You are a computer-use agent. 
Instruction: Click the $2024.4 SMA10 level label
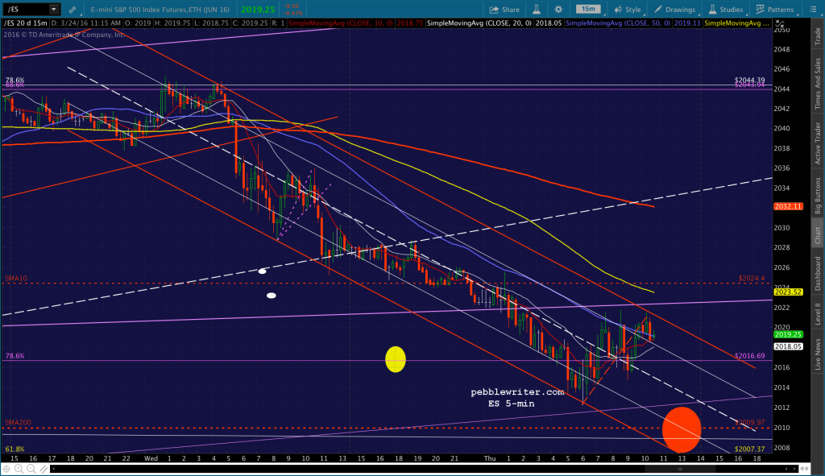tap(752, 278)
